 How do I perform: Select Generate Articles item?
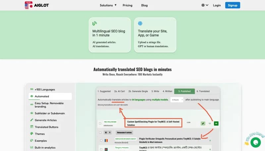50,120
